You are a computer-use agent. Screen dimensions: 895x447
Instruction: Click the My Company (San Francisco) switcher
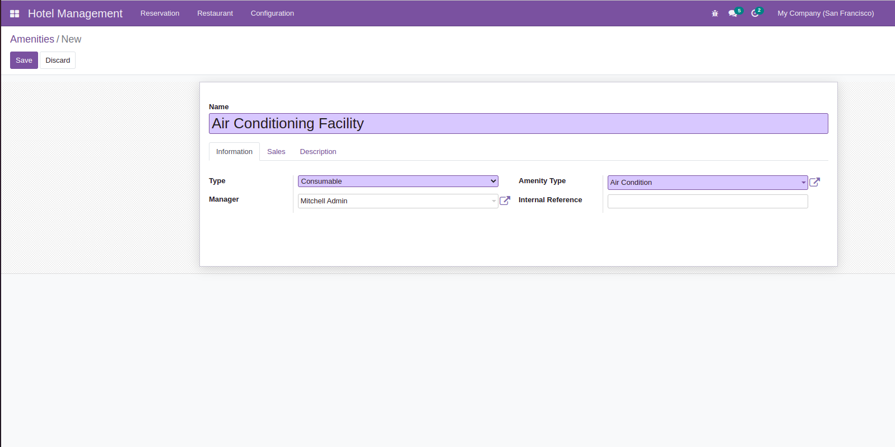826,13
